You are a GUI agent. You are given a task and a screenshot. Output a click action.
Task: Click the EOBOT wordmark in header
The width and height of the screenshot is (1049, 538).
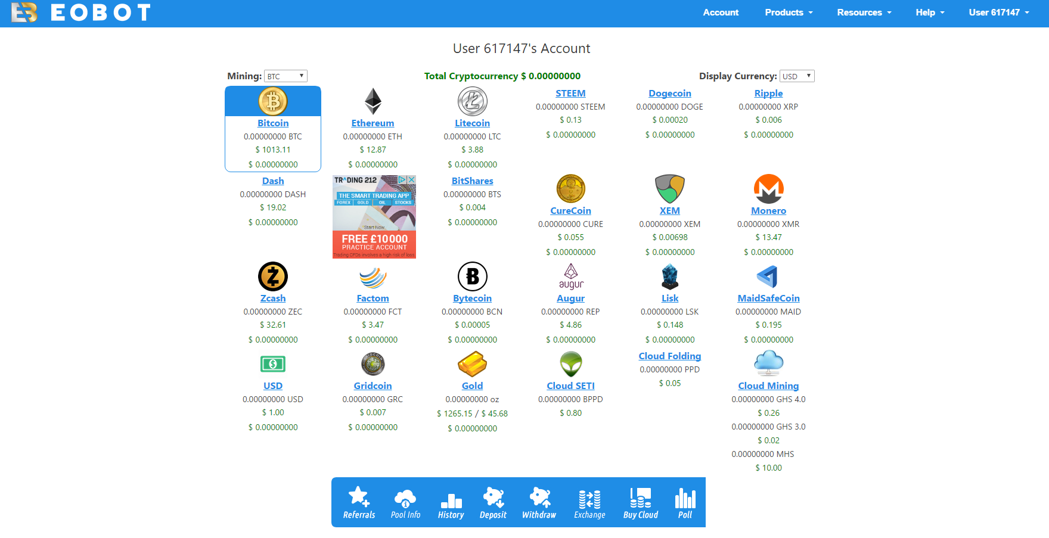tap(100, 13)
